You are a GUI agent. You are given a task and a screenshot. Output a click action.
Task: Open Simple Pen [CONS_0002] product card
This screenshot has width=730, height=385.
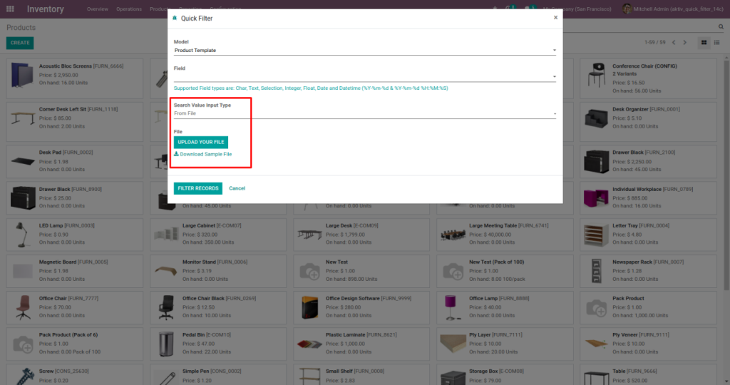(x=218, y=375)
